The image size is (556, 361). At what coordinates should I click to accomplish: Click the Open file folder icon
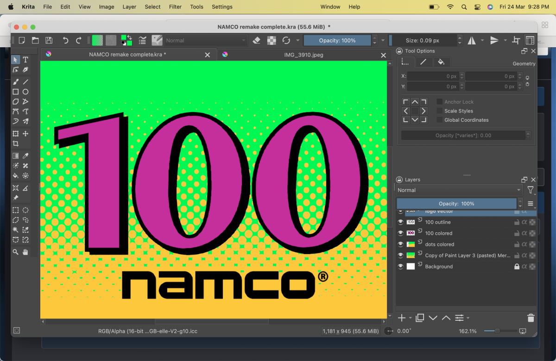click(x=35, y=40)
